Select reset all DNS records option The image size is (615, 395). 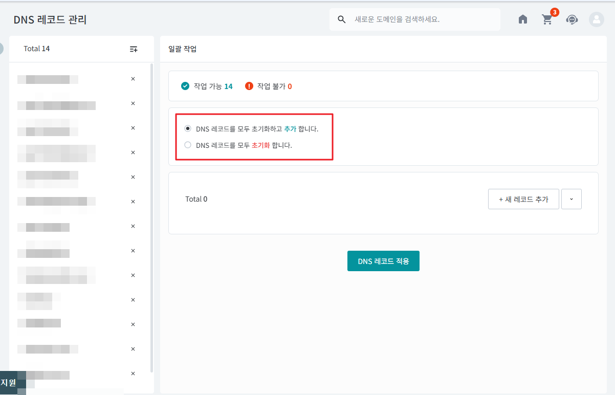188,145
